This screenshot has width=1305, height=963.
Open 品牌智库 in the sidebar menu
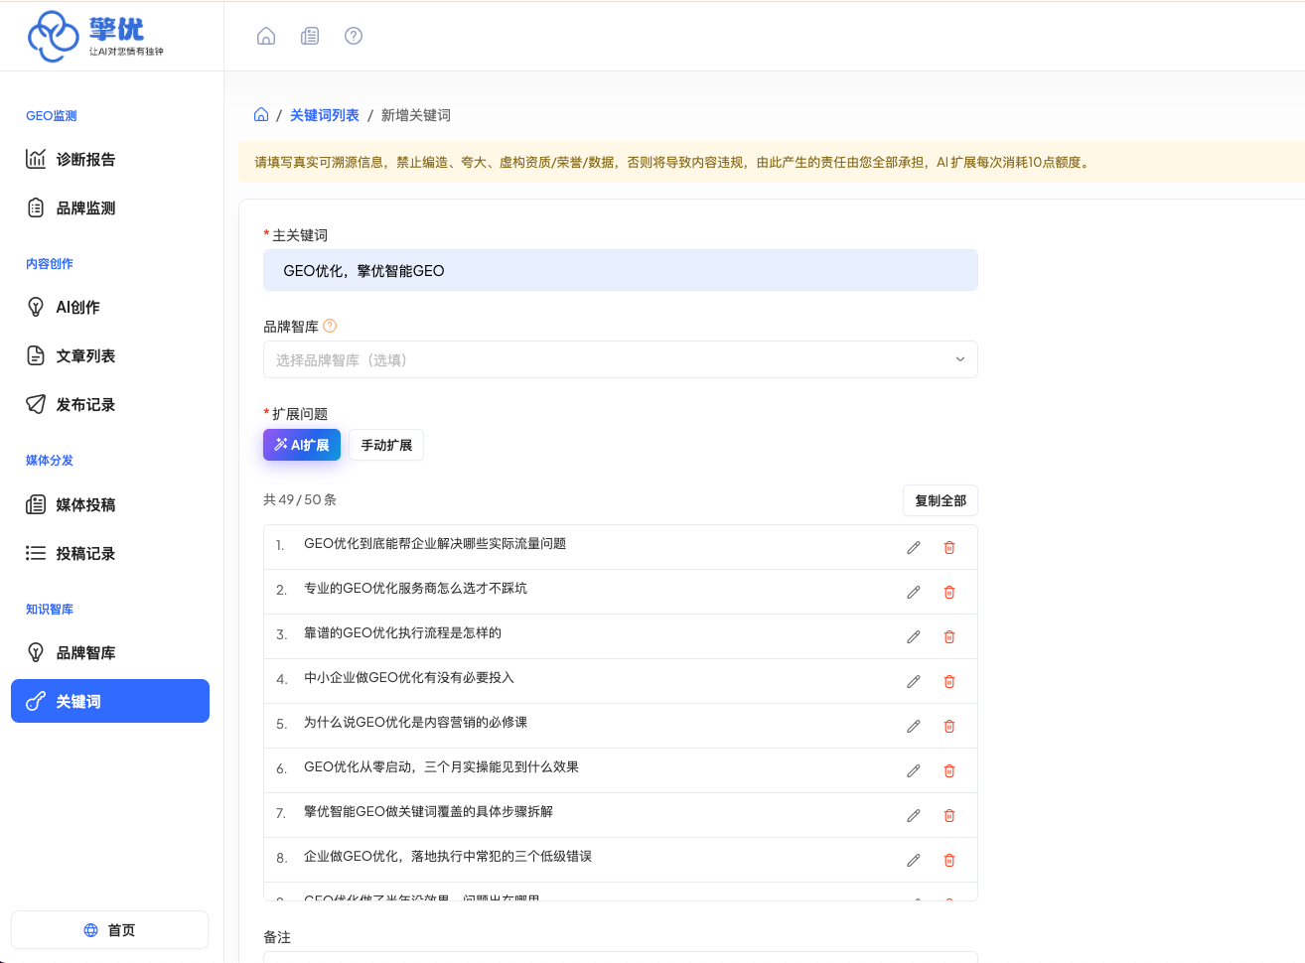pyautogui.click(x=110, y=652)
